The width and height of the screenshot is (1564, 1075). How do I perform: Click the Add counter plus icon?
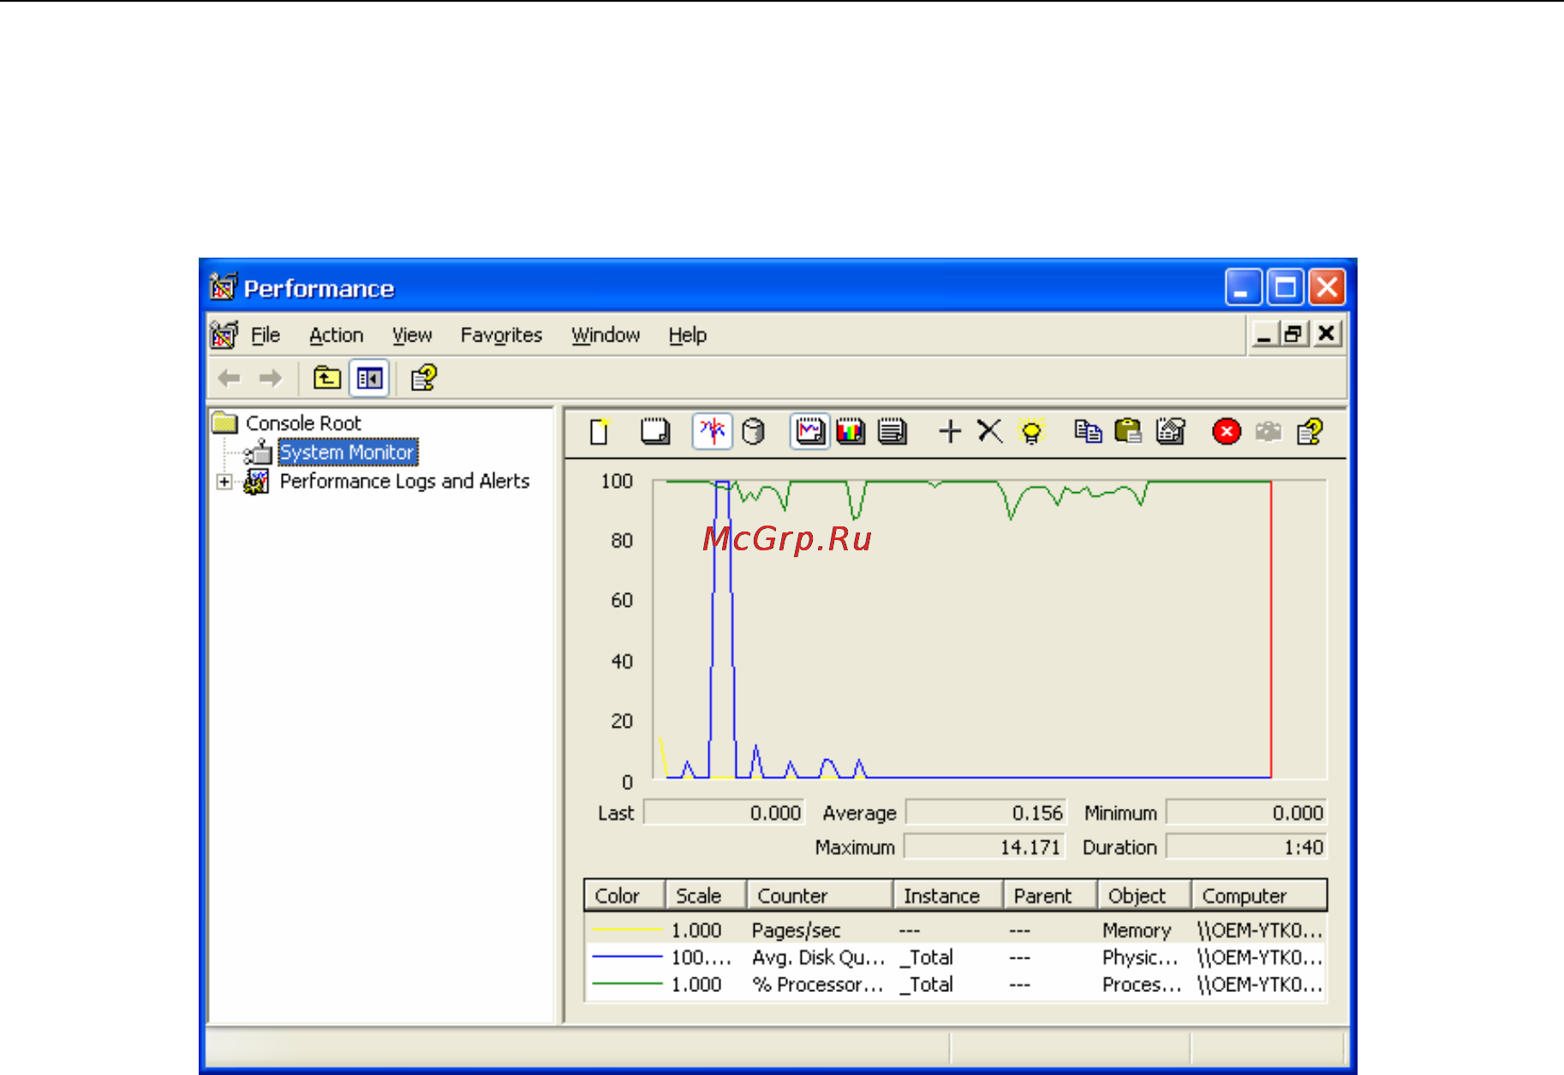coord(950,431)
